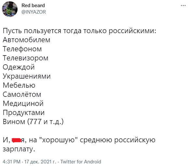This screenshot has width=188, height=166.
Task: Click the word Телефоном in tweet
Action: (x=22, y=49)
